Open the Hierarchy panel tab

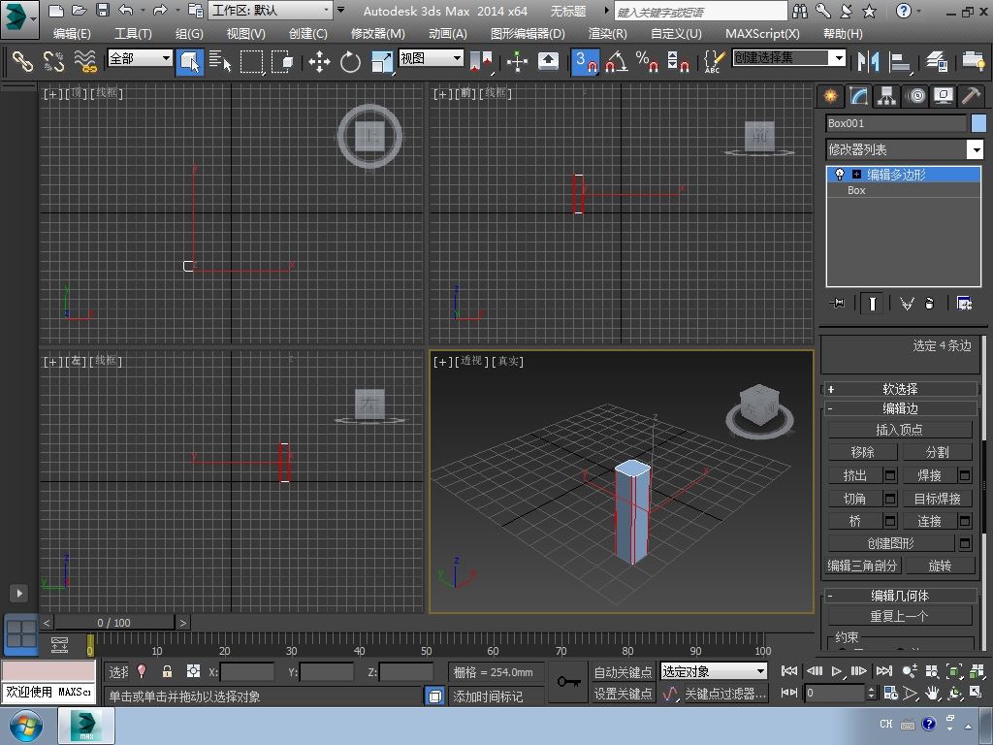(x=886, y=95)
